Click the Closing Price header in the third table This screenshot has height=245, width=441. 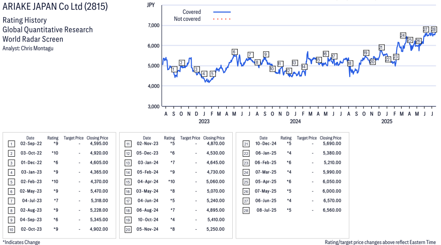[331, 138]
